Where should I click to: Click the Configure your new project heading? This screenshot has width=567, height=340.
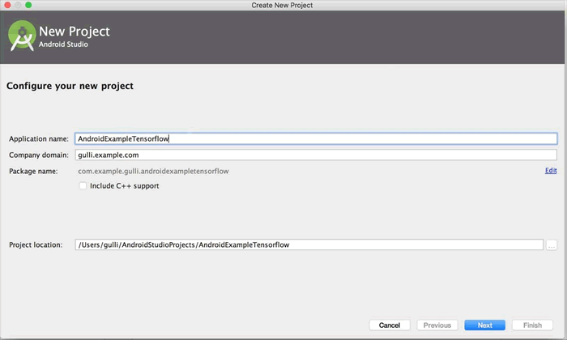point(70,86)
